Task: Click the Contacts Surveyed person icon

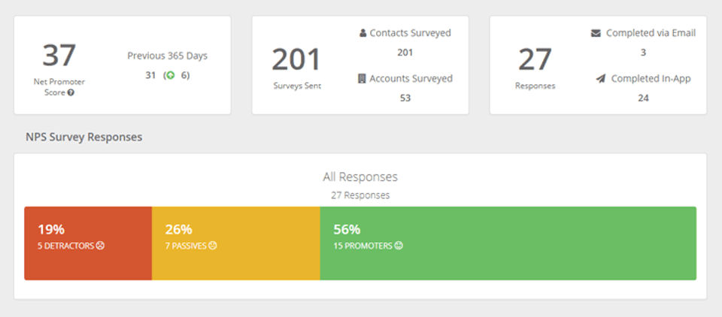Action: (363, 33)
